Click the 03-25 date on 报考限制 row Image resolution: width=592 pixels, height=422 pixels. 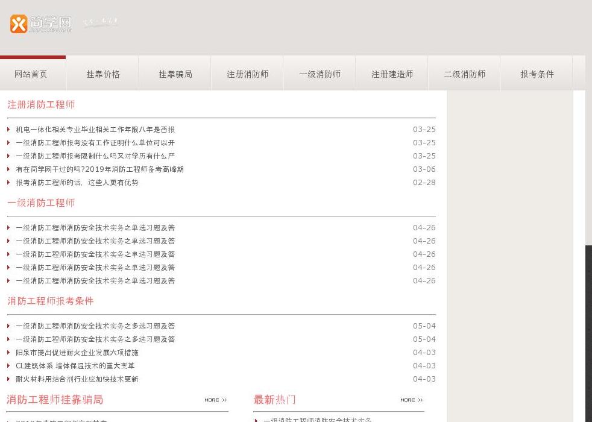click(424, 156)
